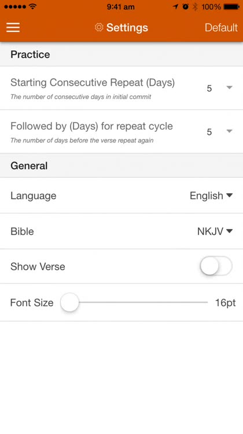
Task: Open the Bible version dropdown showing NKJV
Action: point(215,231)
